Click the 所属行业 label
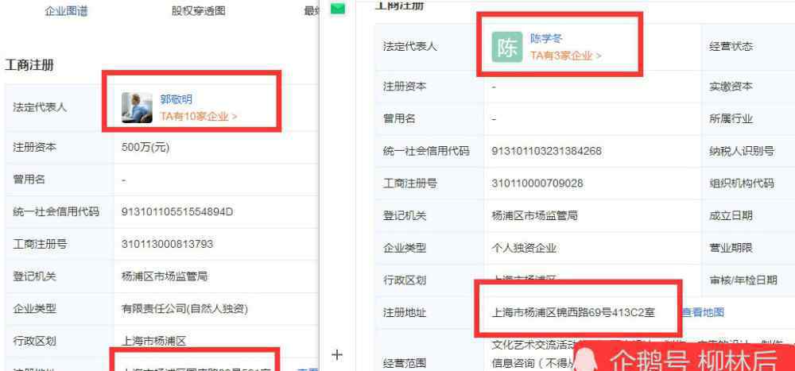 click(x=731, y=118)
